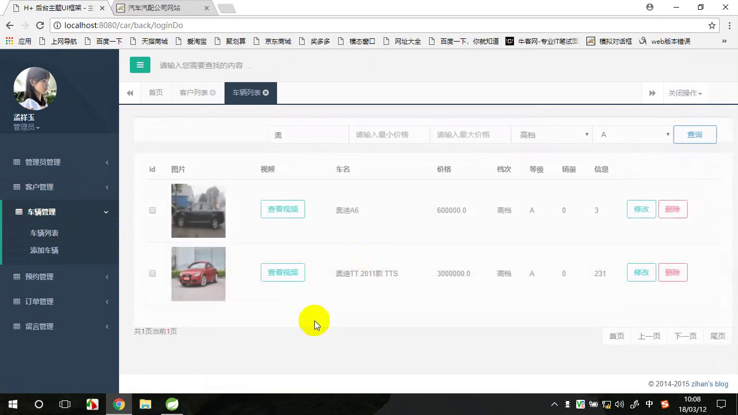Click the car name filter field containing 奥
Image resolution: width=738 pixels, height=415 pixels.
coord(308,135)
